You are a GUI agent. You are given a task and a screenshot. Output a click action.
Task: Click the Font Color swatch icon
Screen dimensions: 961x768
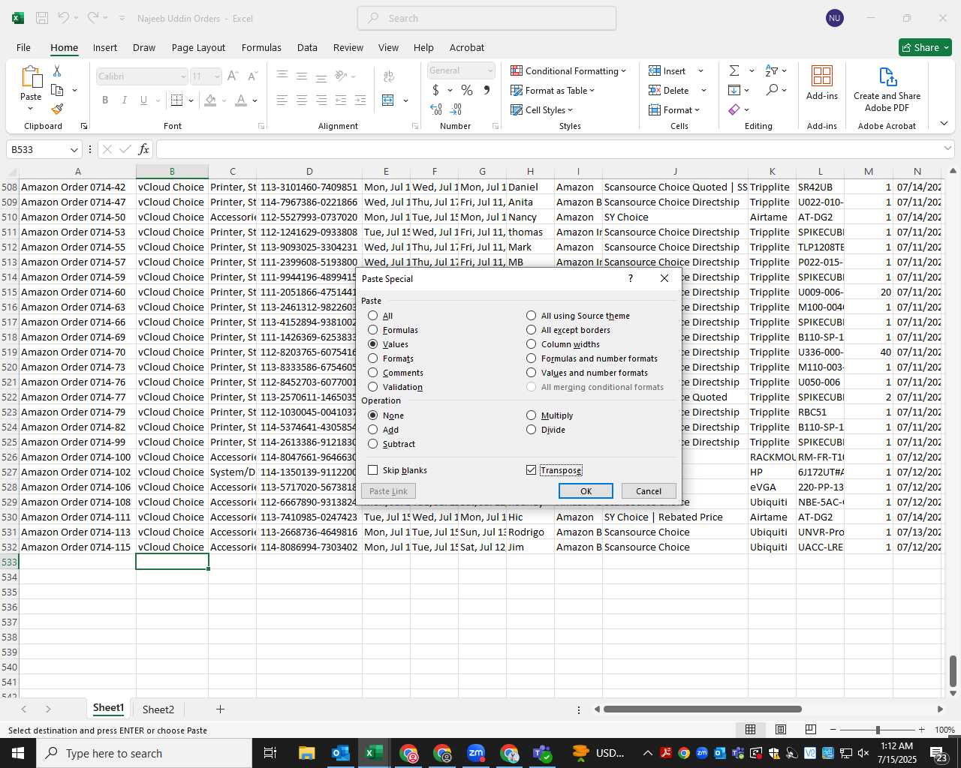pyautogui.click(x=241, y=100)
